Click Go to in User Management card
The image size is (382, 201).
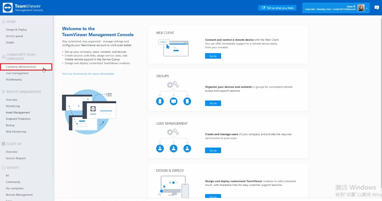213,151
